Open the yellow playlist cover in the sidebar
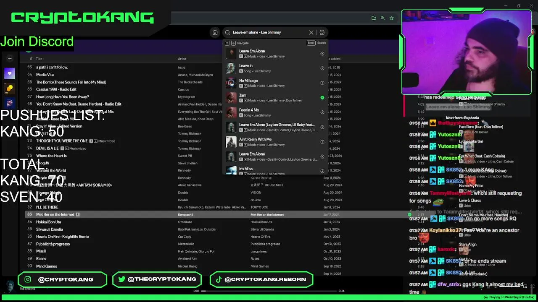Viewport: 538px width, 302px height. [x=10, y=89]
